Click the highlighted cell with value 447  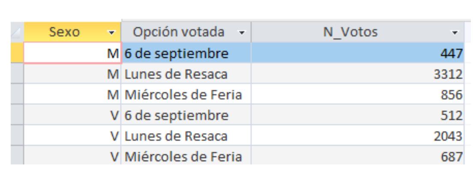tap(358, 53)
